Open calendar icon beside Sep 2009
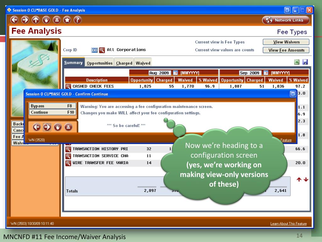The height and width of the screenshot is (242, 322). 266,73
